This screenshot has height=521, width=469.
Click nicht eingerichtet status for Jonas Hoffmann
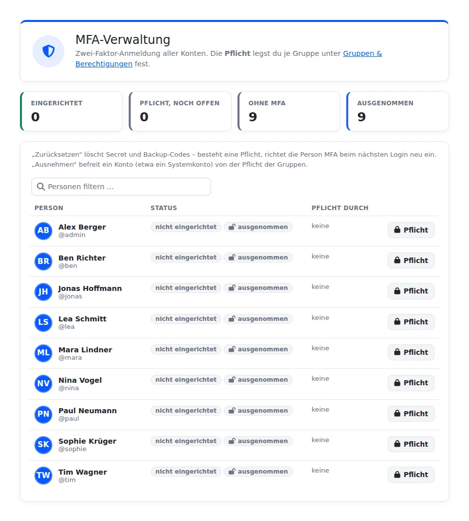(x=186, y=288)
